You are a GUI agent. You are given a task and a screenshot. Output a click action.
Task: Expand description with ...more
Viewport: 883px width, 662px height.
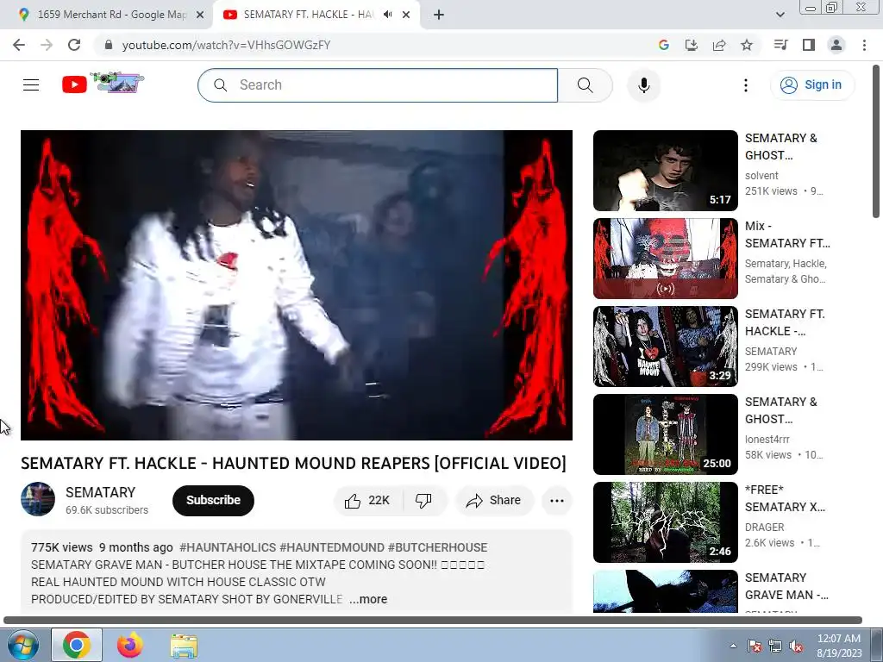(368, 600)
